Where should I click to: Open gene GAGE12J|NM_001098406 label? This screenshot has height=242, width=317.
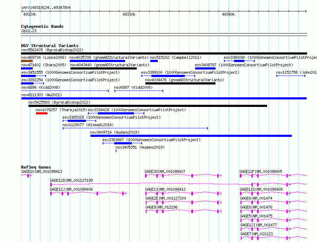tap(71, 189)
